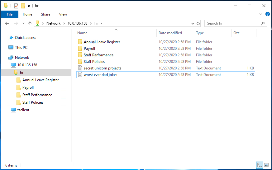Select Staff Policies in navigation tree

tap(33, 102)
